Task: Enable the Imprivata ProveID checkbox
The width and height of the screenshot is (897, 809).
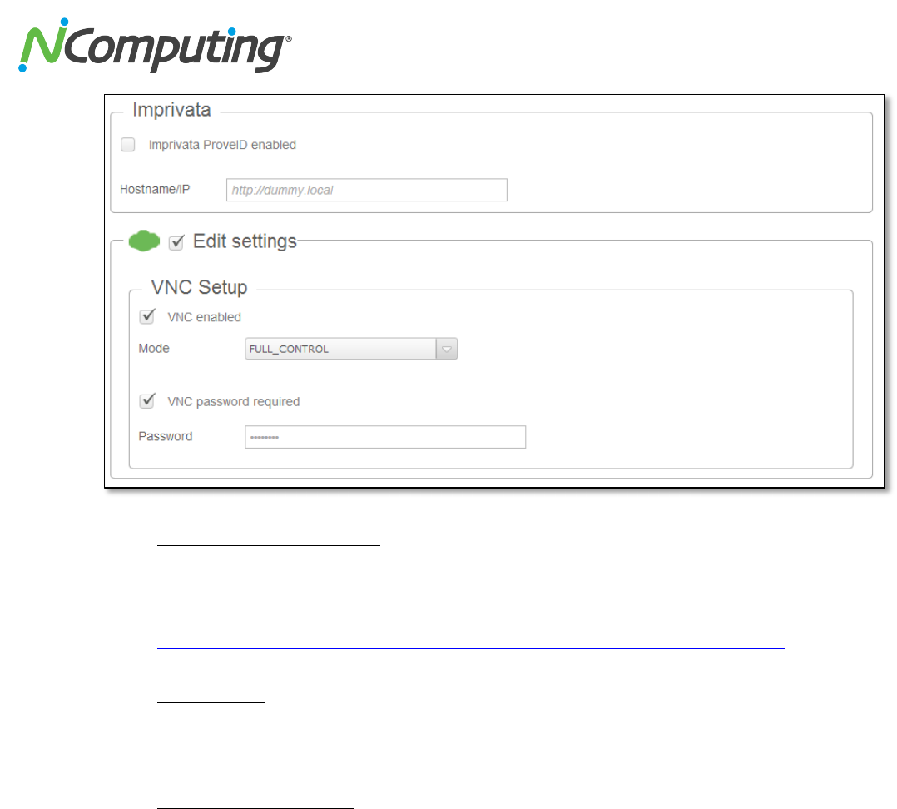Action: (x=128, y=144)
